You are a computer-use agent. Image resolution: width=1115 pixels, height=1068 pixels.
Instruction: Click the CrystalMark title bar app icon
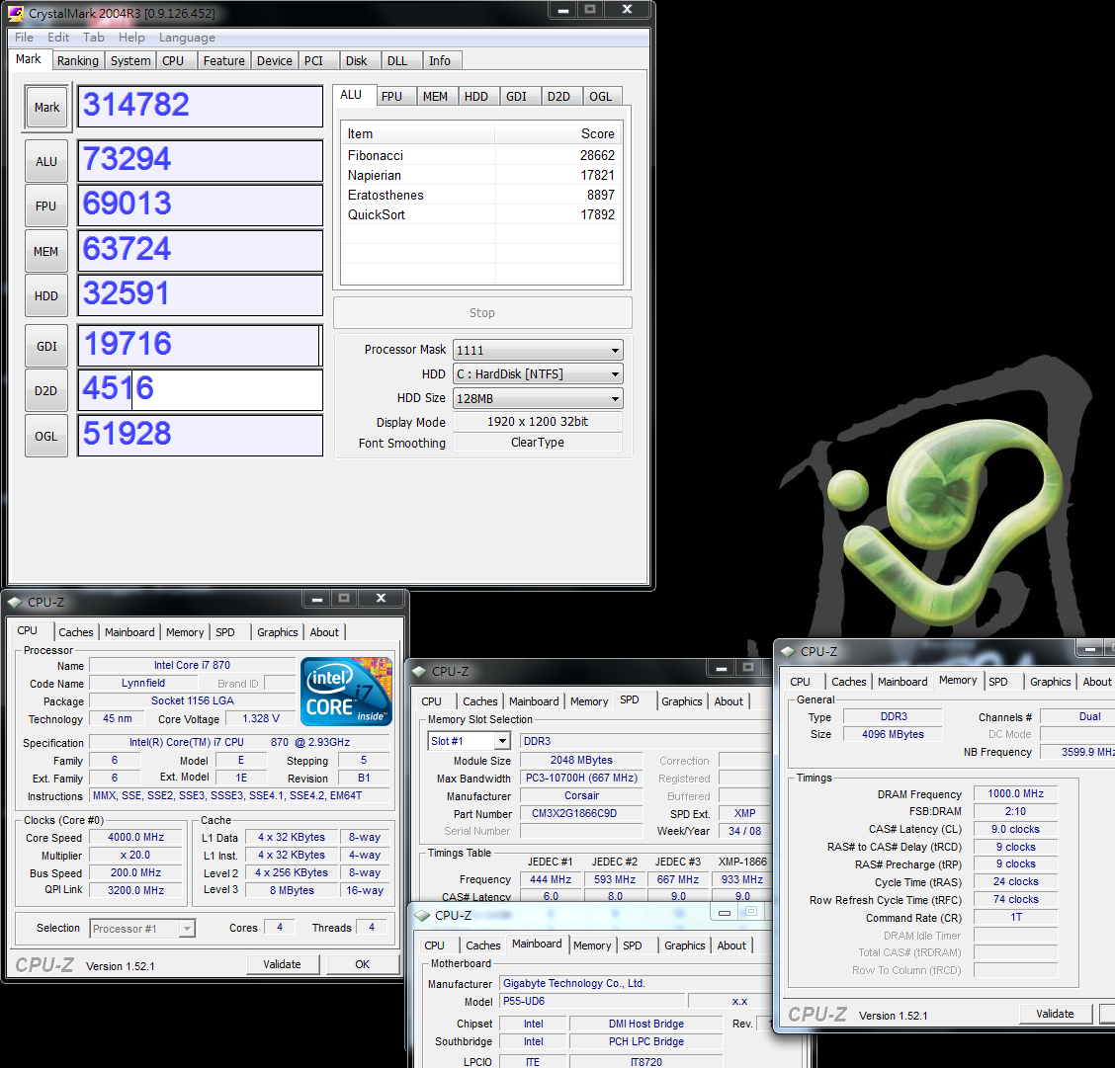(16, 14)
